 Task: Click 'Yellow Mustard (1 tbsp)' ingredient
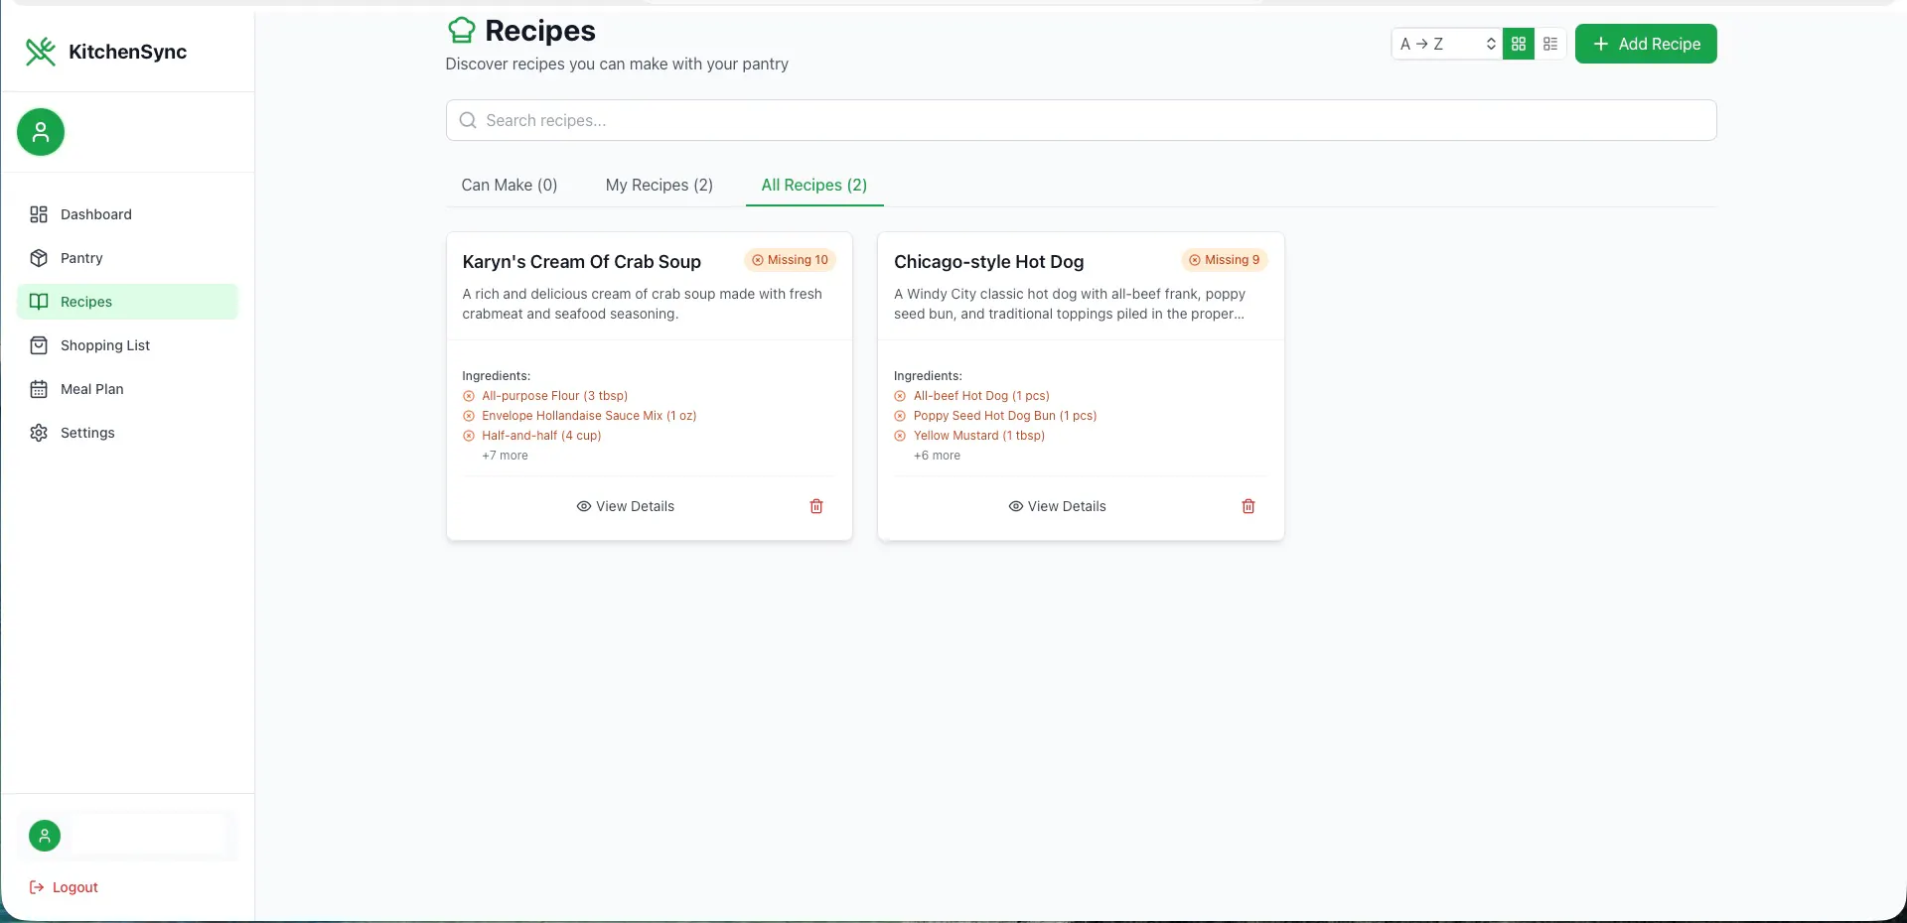pos(979,436)
